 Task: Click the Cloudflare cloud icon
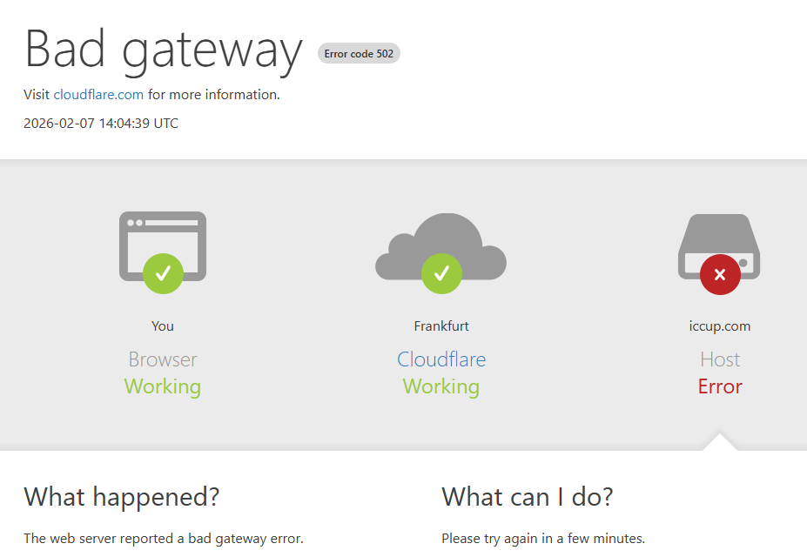point(441,247)
